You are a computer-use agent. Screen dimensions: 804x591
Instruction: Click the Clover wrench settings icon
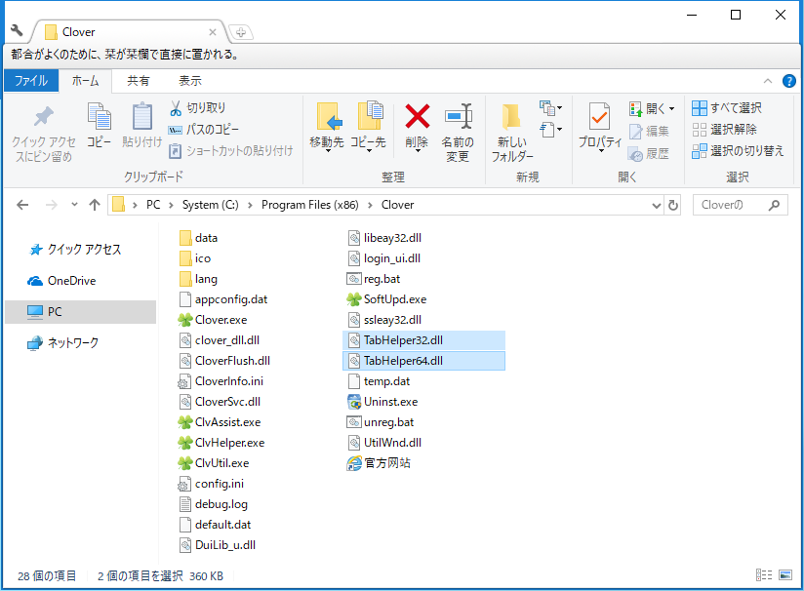pos(16,31)
